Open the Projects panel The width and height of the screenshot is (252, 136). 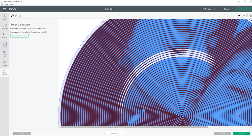click(x=5, y=35)
